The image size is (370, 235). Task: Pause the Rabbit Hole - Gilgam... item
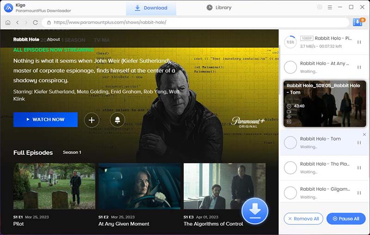coord(359,193)
